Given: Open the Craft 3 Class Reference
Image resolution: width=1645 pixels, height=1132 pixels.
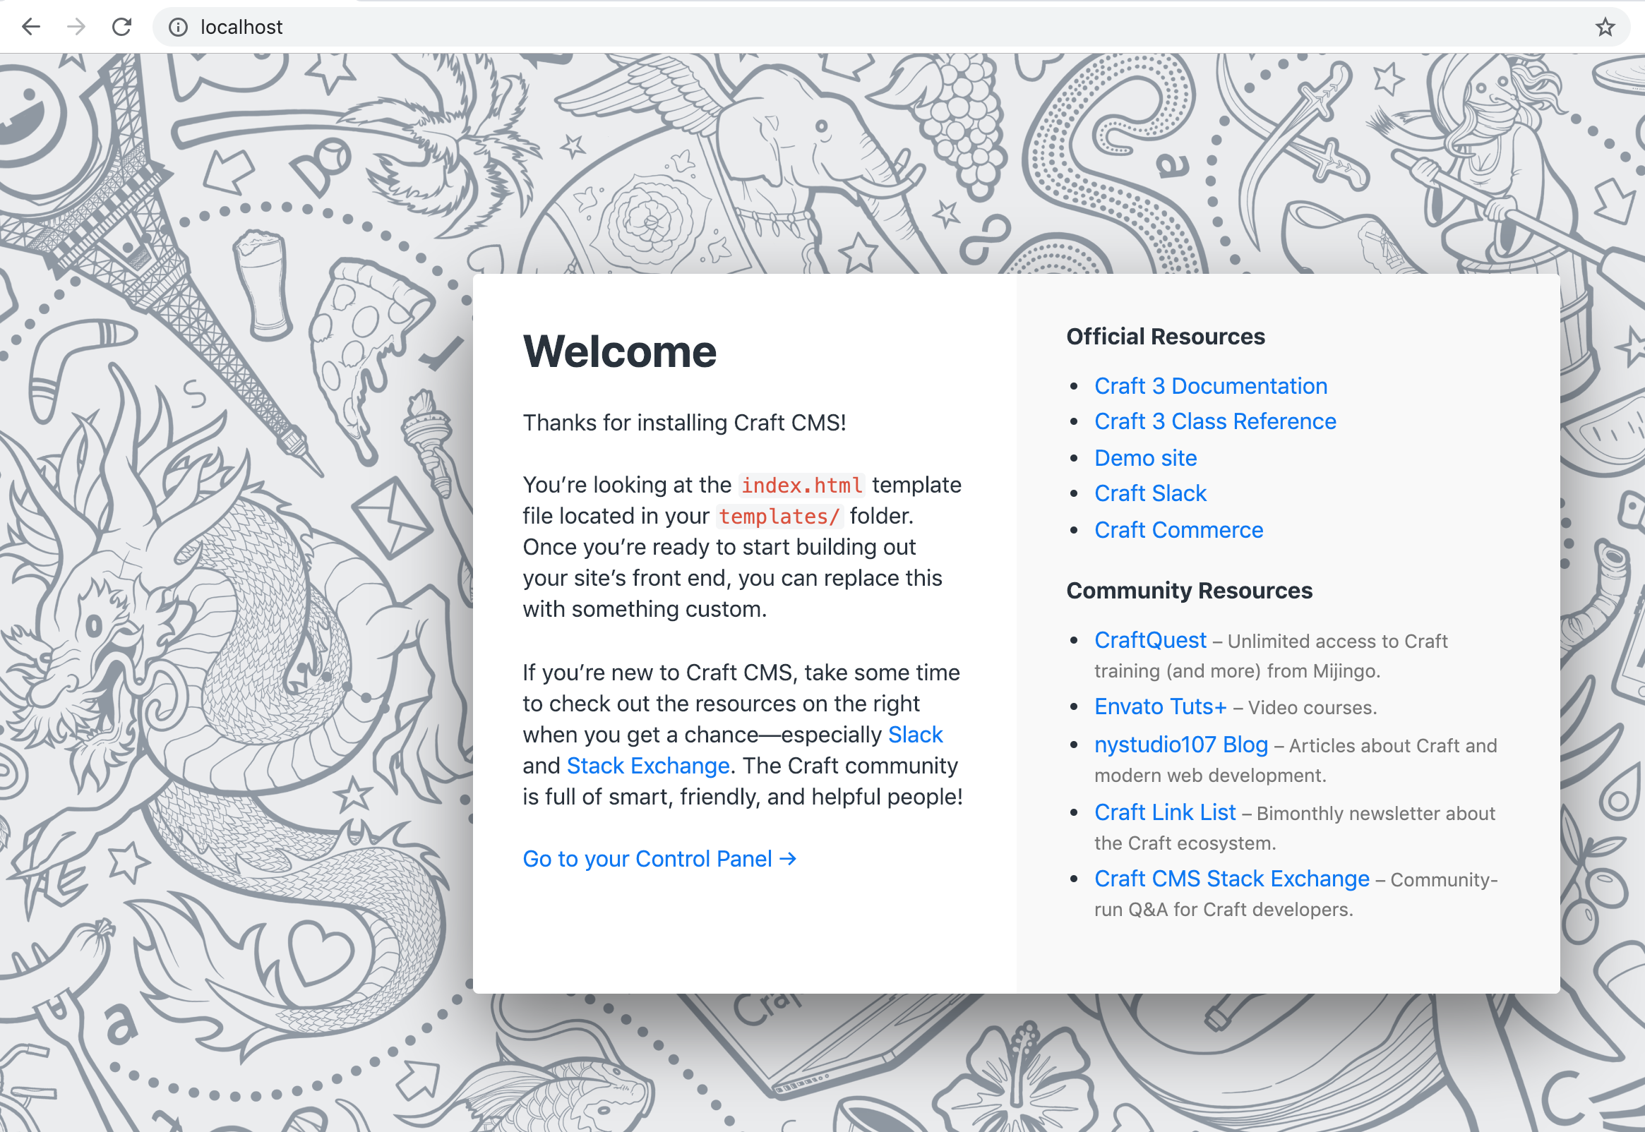Looking at the screenshot, I should coord(1214,421).
